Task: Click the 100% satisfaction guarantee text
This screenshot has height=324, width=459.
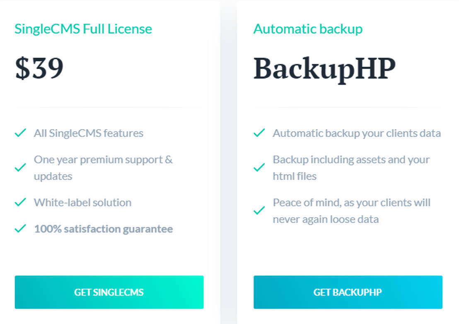Action: 103,229
